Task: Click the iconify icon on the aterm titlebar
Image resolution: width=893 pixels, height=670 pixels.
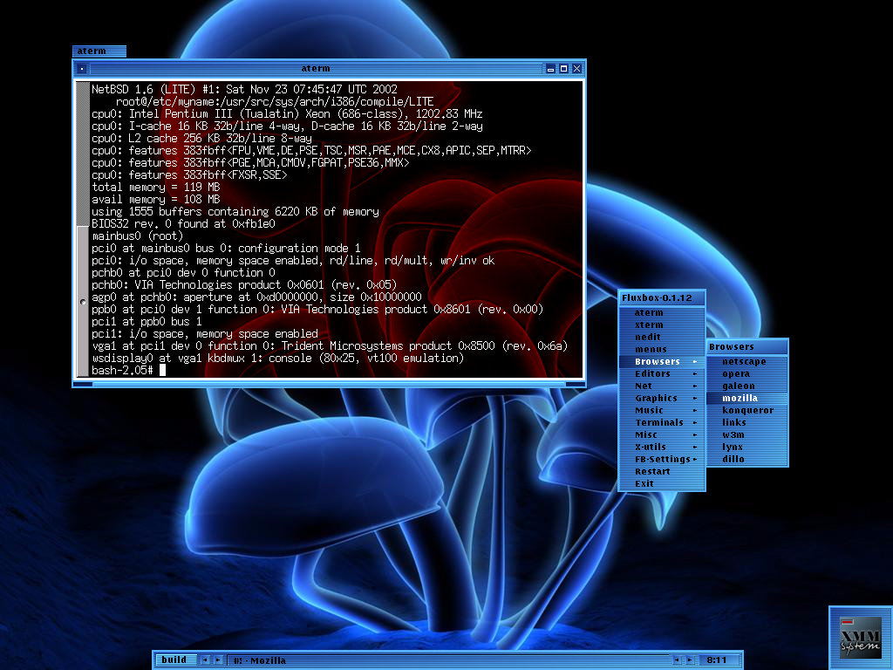Action: click(550, 68)
